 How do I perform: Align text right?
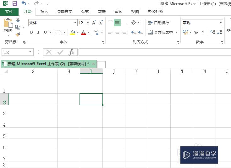124,32
